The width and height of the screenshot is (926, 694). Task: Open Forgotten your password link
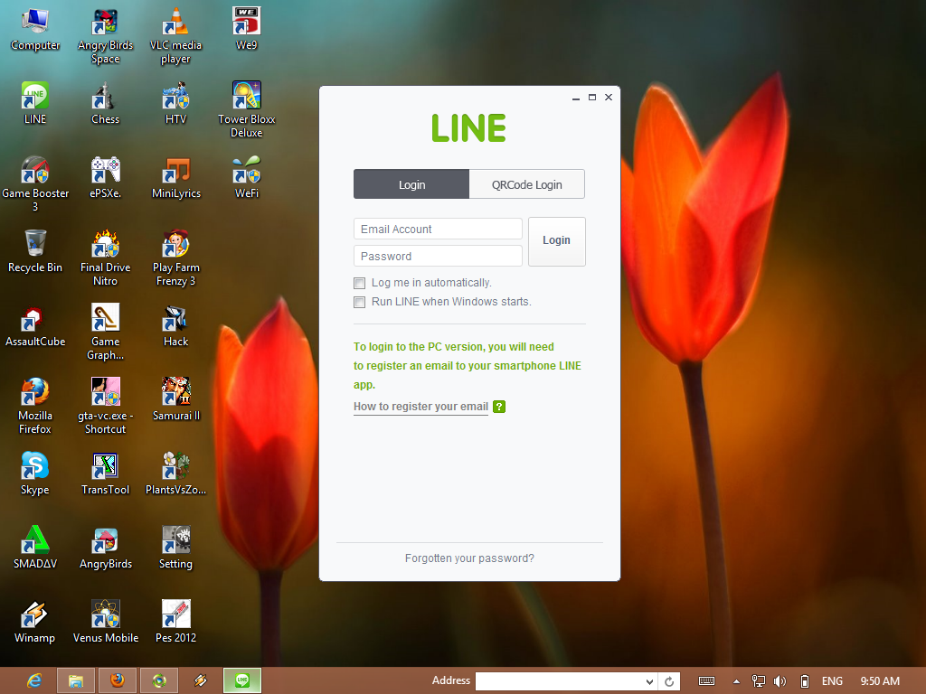coord(469,558)
